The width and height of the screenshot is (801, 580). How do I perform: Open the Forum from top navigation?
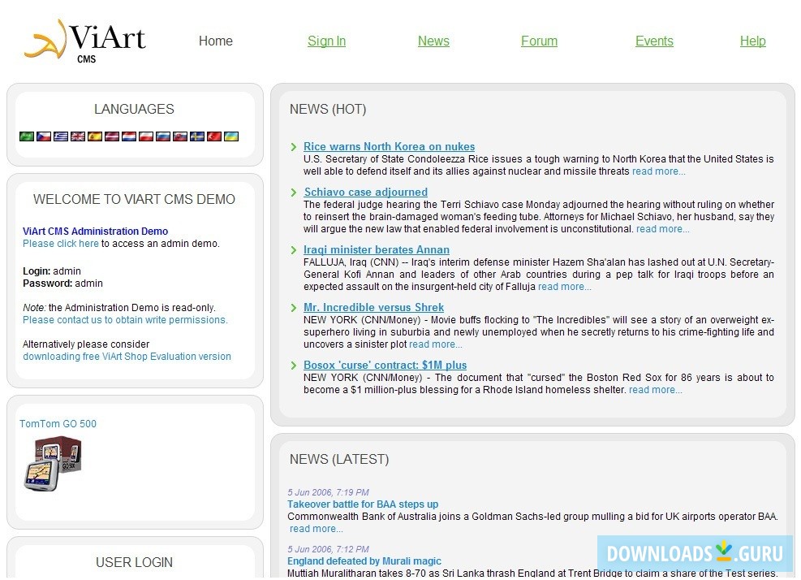point(539,41)
